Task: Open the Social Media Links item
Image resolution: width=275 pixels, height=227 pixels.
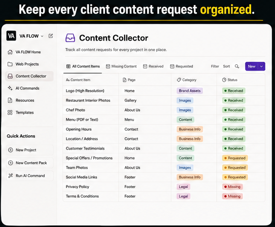Action: [81, 177]
